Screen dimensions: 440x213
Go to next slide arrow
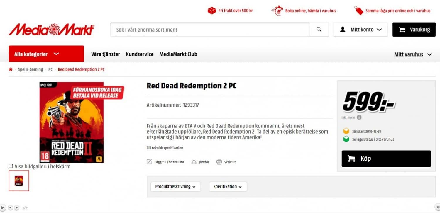pyautogui.click(x=17, y=208)
